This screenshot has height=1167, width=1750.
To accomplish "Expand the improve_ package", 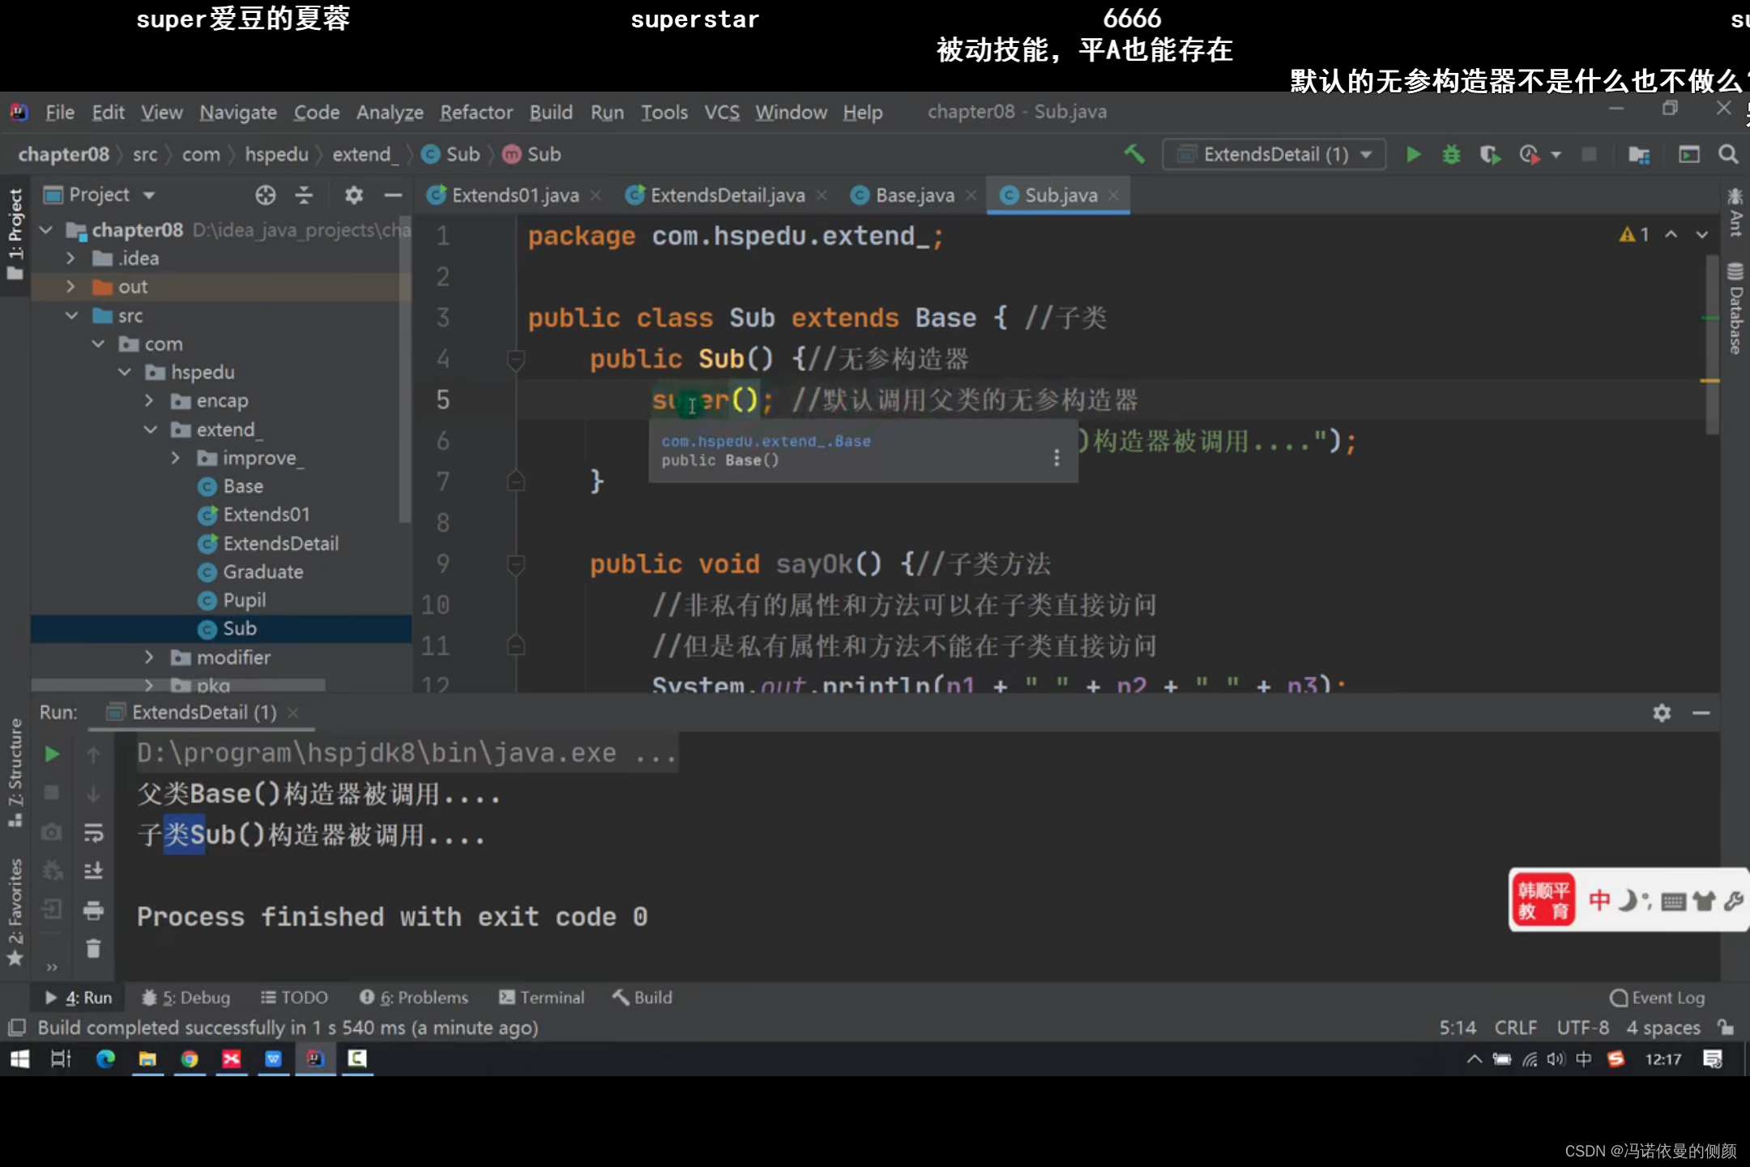I will [x=176, y=458].
